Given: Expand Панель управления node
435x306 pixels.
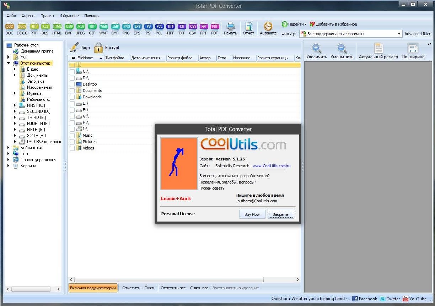Looking at the screenshot, I should (x=8, y=160).
